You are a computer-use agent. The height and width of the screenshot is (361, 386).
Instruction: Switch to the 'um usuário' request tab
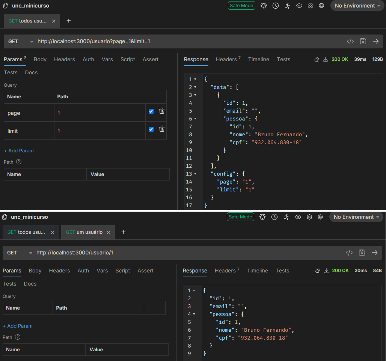[x=84, y=232]
